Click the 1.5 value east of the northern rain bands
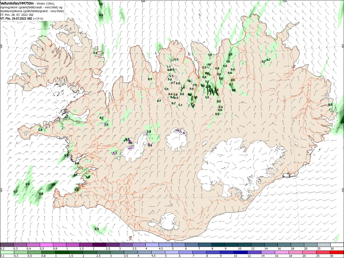This screenshot has height=258, width=344. point(234,90)
